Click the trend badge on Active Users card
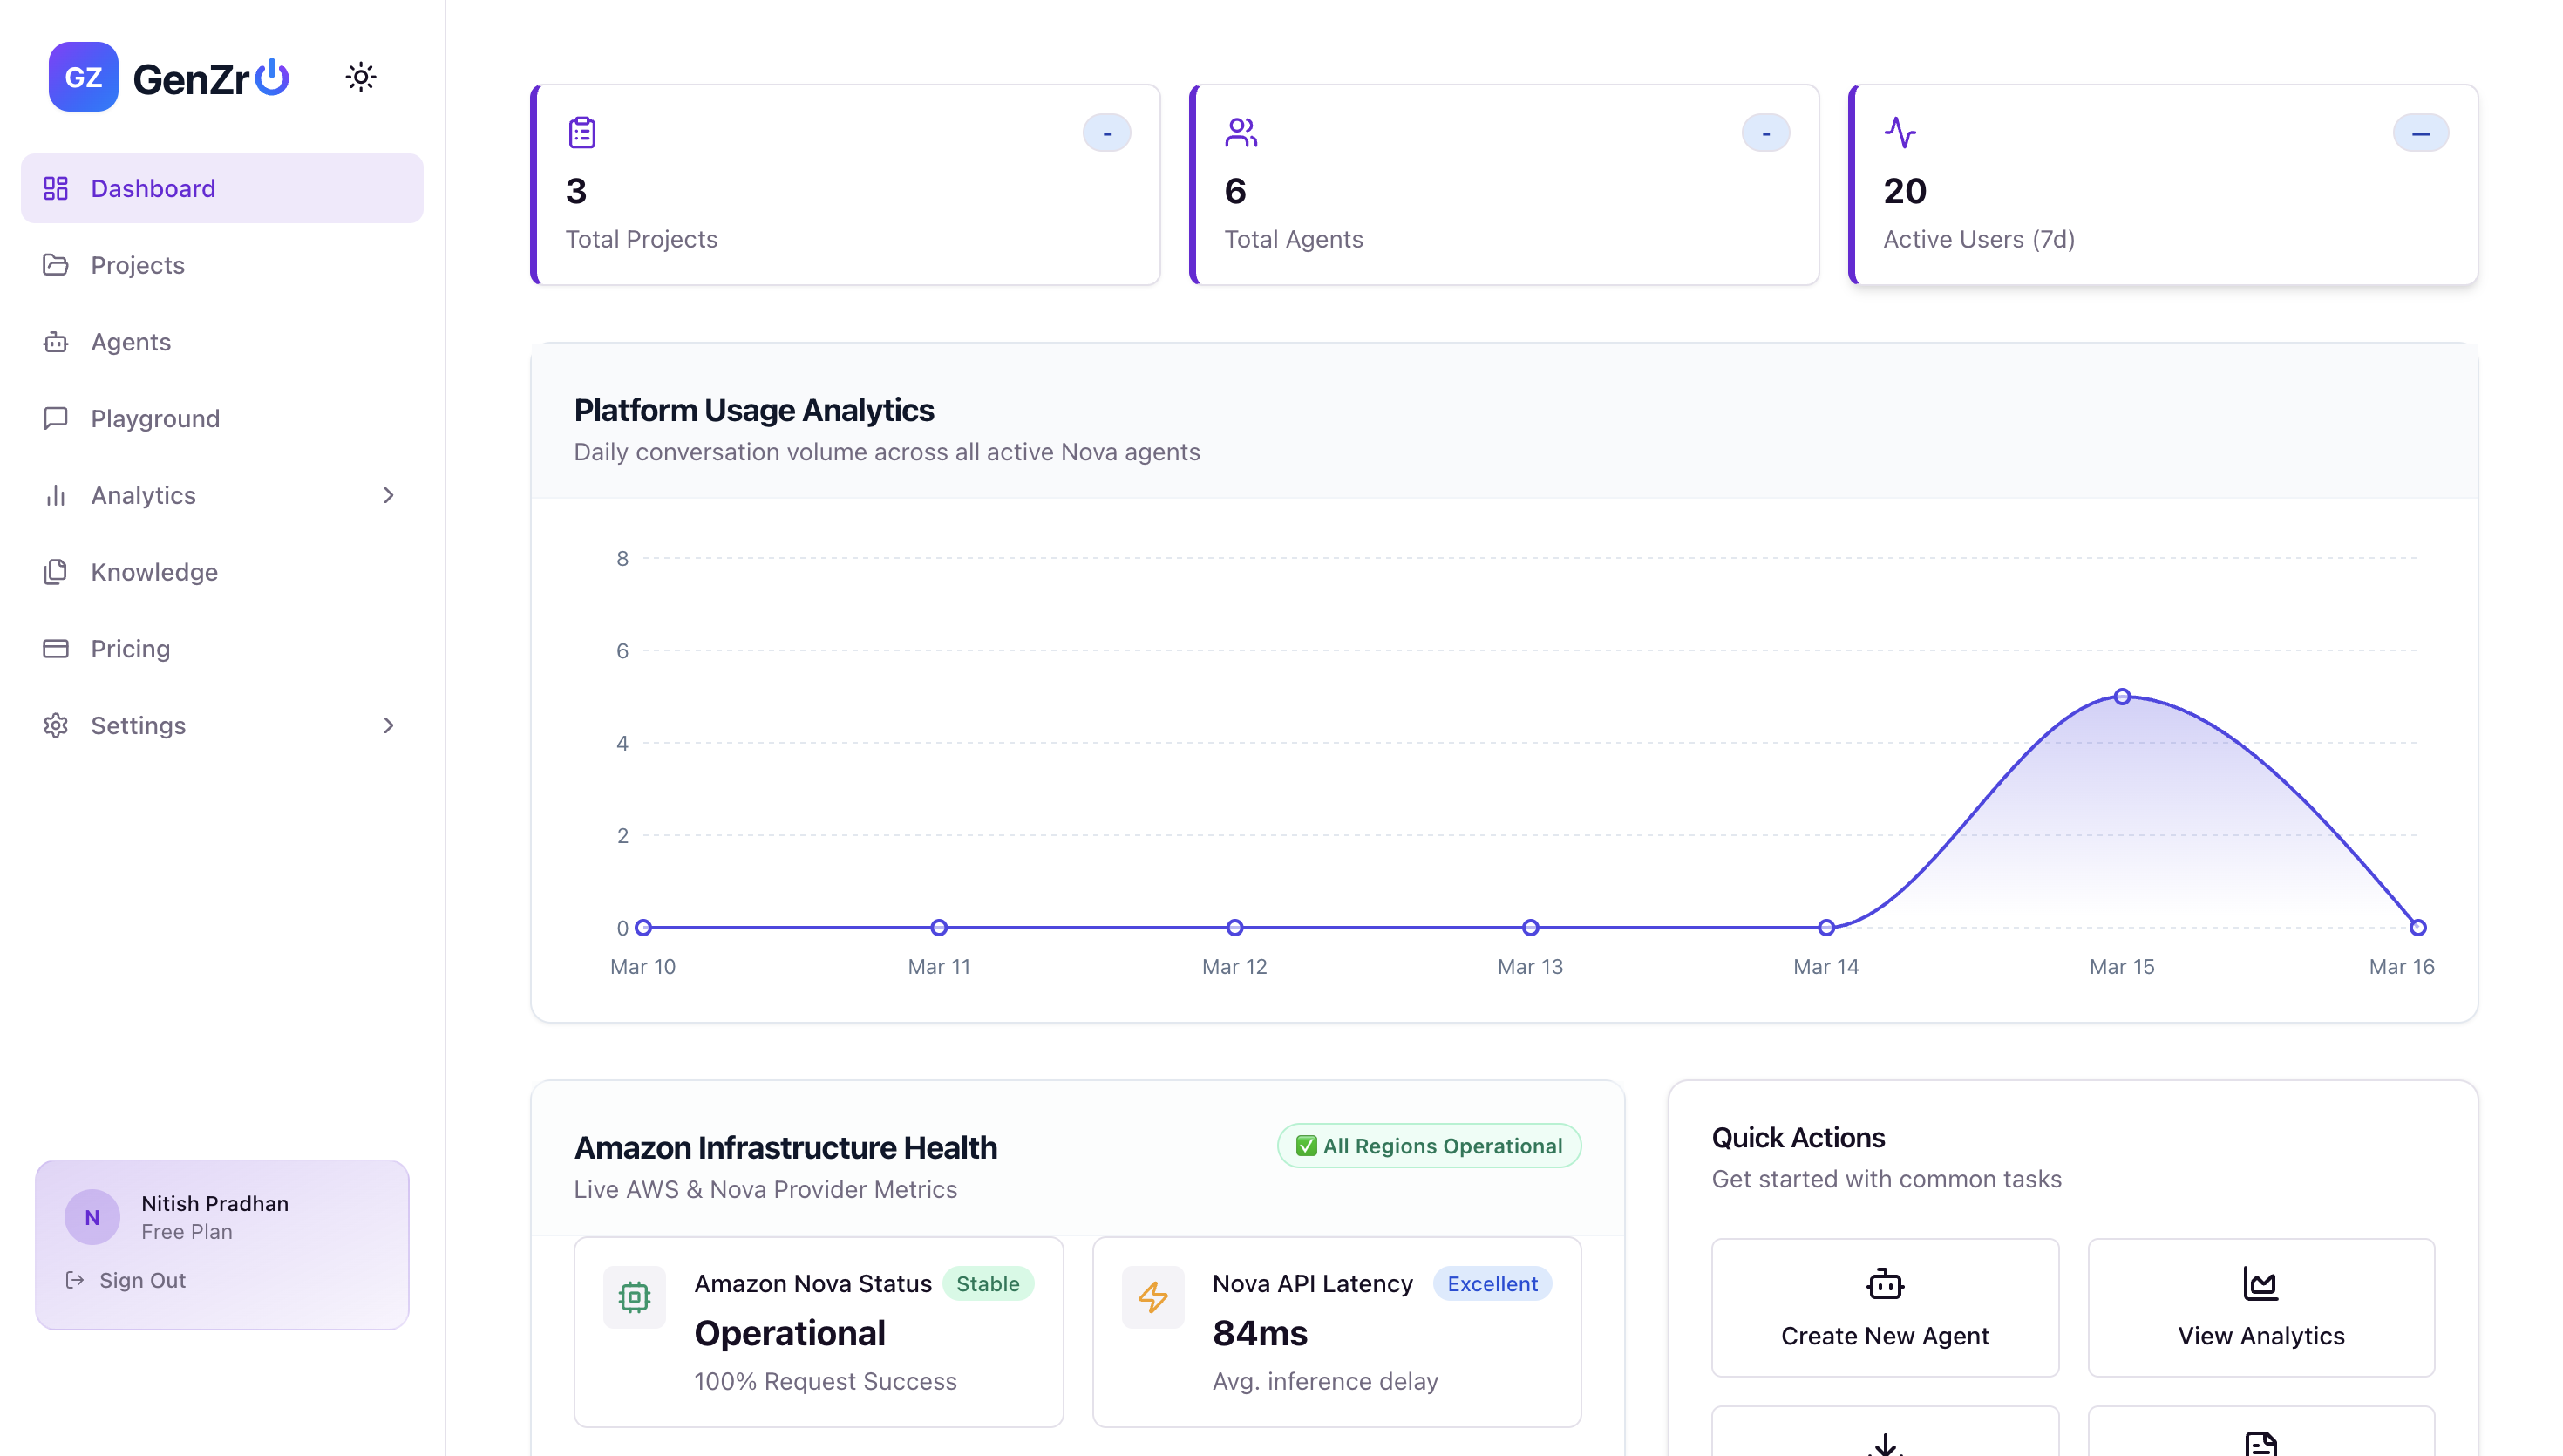The width and height of the screenshot is (2563, 1456). pos(2420,133)
